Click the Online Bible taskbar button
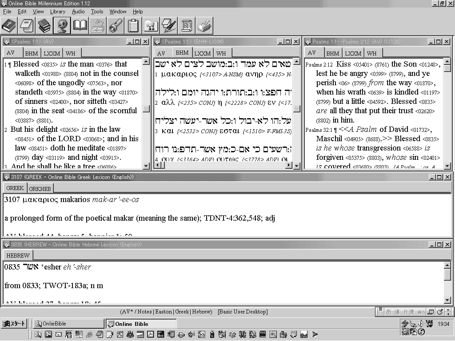The image size is (455, 341). (141, 324)
